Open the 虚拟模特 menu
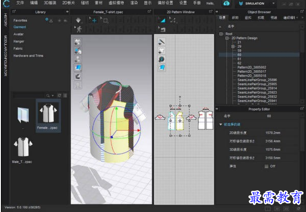This screenshot has width=306, height=212. click(x=116, y=3)
